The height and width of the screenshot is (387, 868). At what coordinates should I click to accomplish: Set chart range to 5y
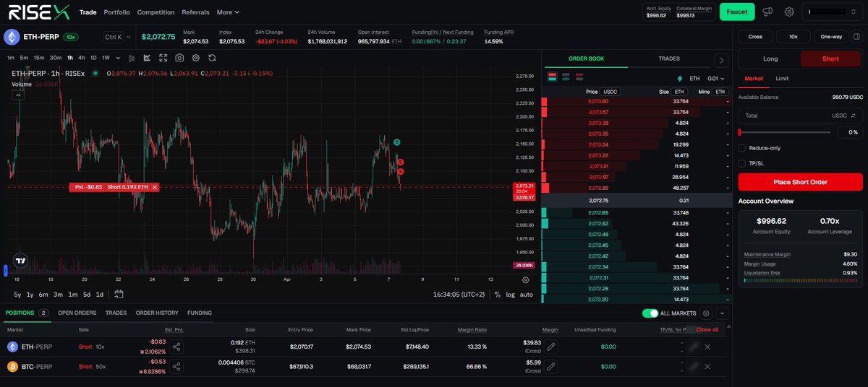(x=17, y=295)
